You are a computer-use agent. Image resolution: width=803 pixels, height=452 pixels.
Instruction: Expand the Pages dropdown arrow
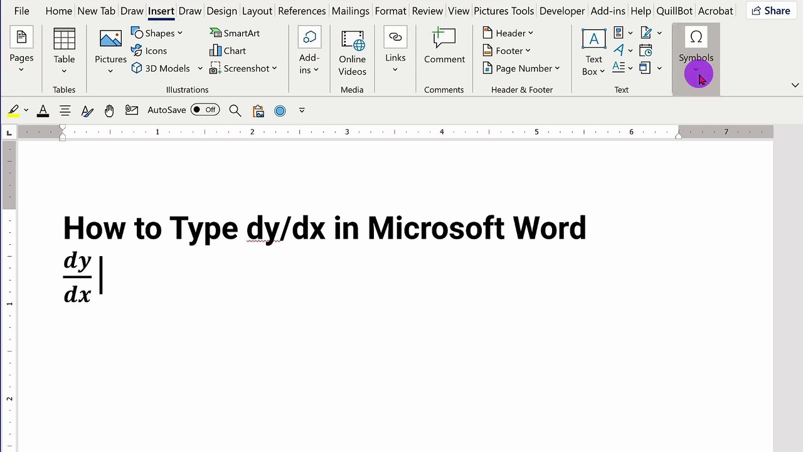coord(21,70)
